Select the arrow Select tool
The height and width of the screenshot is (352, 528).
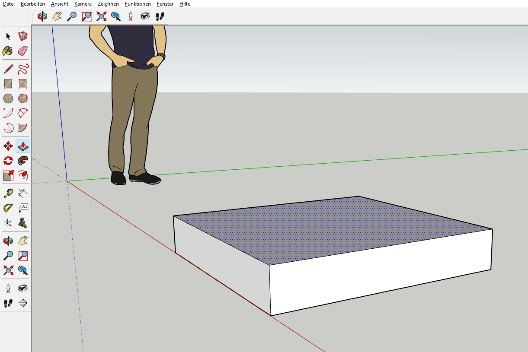[8, 36]
